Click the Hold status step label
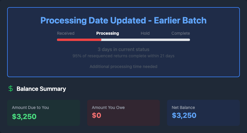 pos(145,33)
